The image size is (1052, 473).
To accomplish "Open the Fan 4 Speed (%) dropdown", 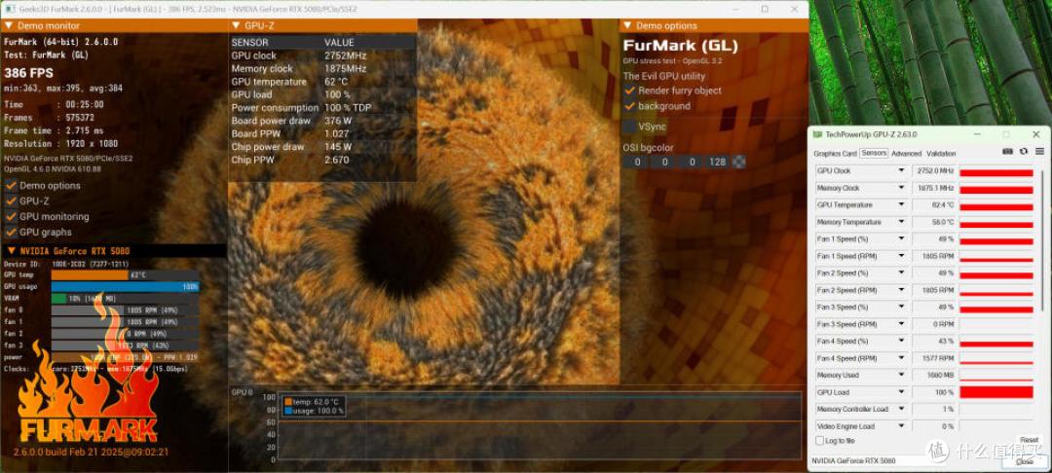I will [x=902, y=341].
